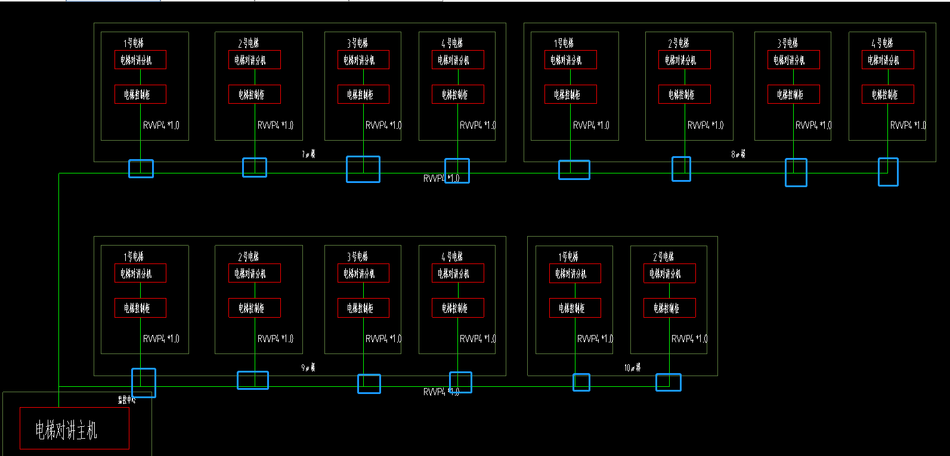This screenshot has height=456, width=950.
Task: Select the 2号电梯 label in 10#楼
Action: click(x=663, y=256)
